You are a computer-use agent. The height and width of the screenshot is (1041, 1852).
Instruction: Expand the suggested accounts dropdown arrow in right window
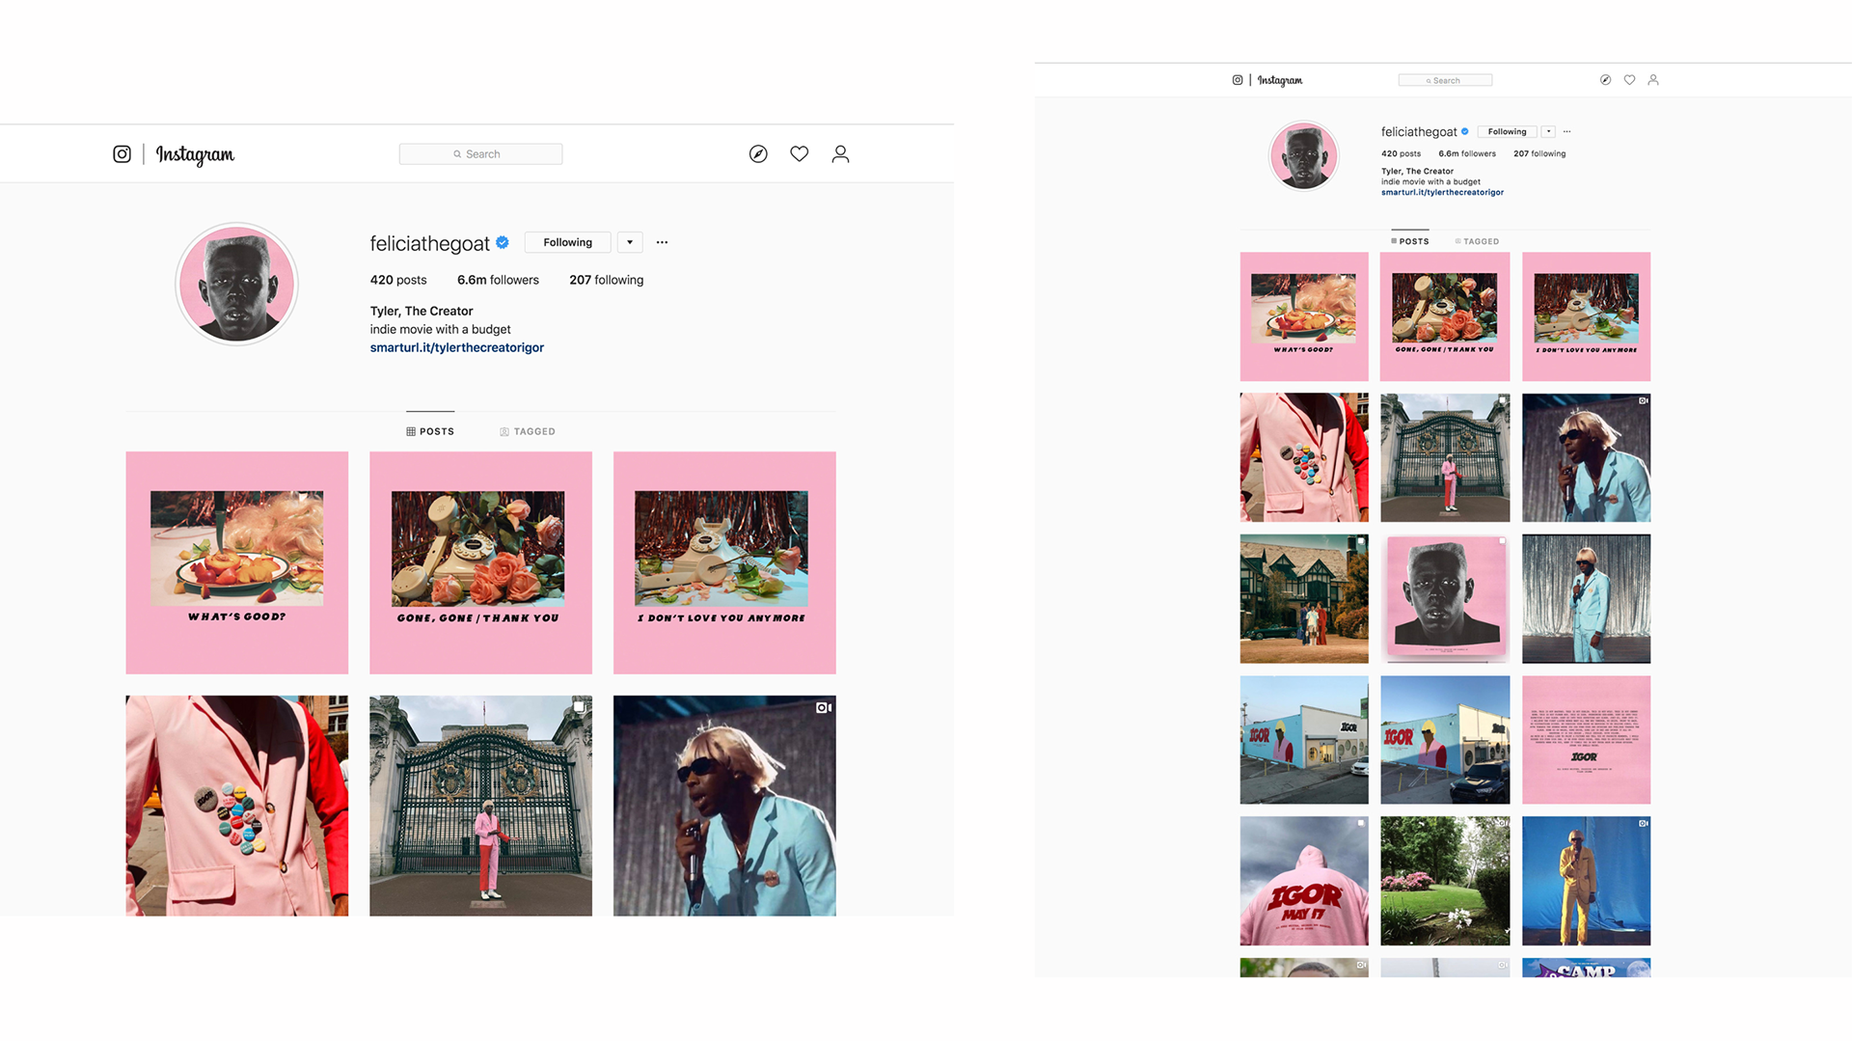point(1548,131)
